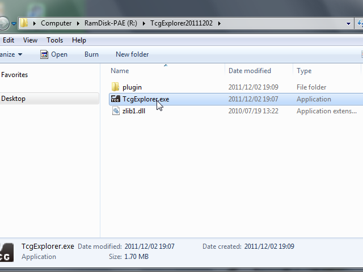
Task: Click the folder icon in the address bar
Action: point(24,23)
